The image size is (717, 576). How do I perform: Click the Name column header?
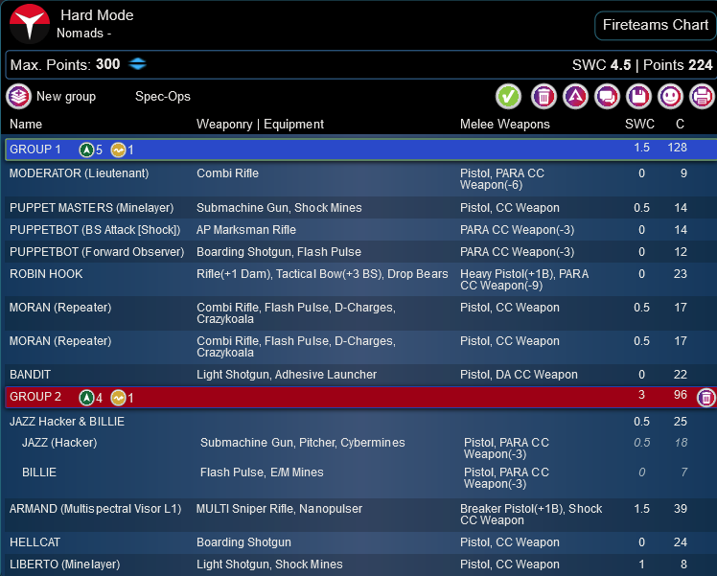[x=26, y=125]
